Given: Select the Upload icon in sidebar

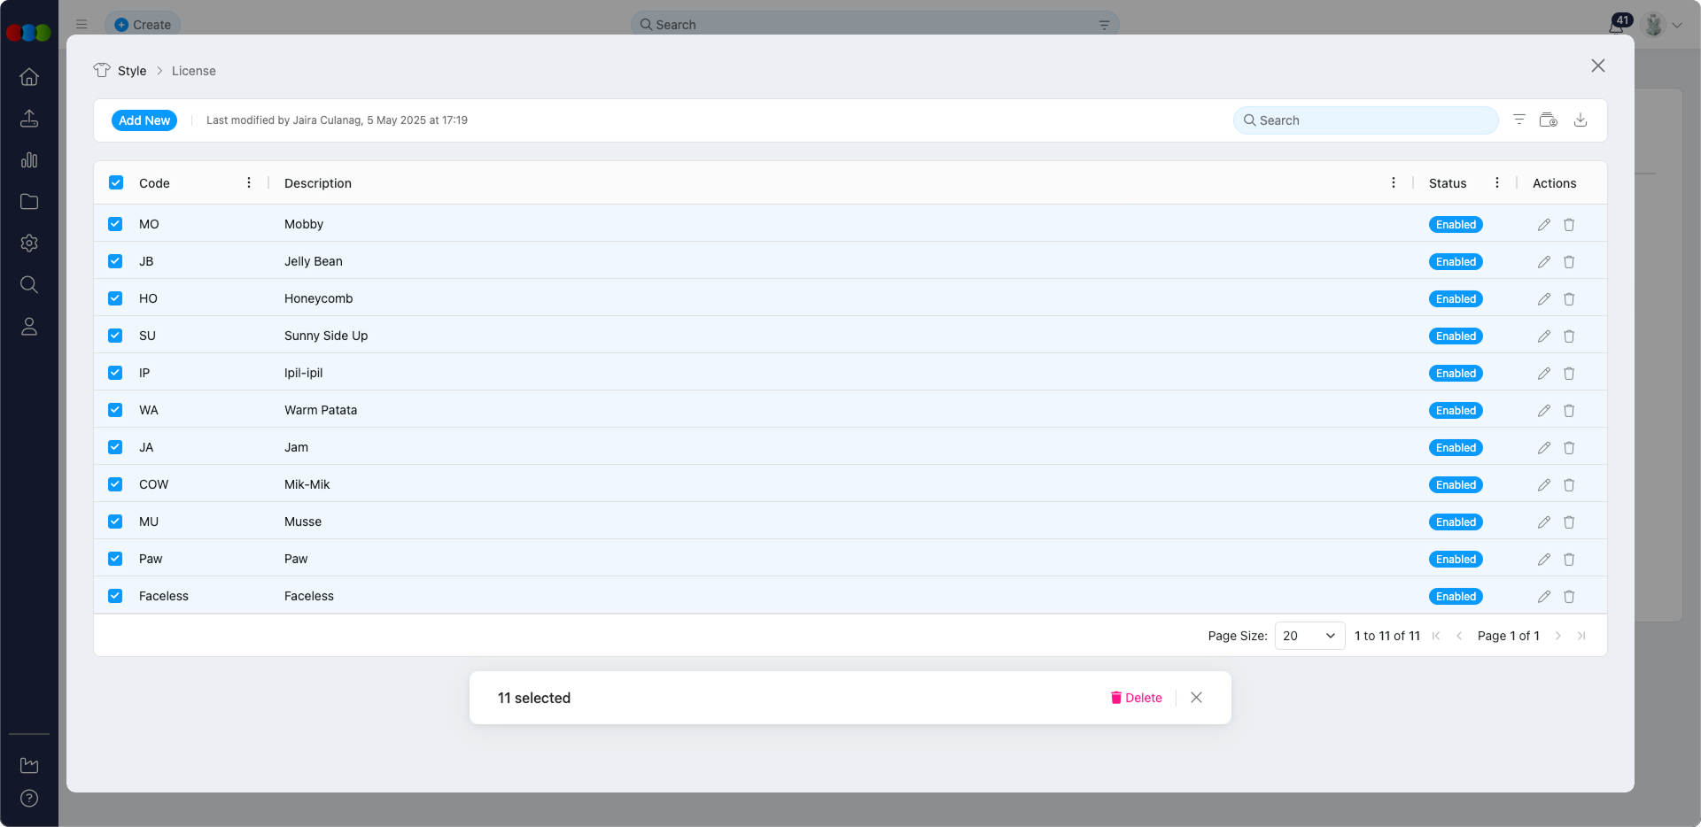Looking at the screenshot, I should [x=29, y=119].
